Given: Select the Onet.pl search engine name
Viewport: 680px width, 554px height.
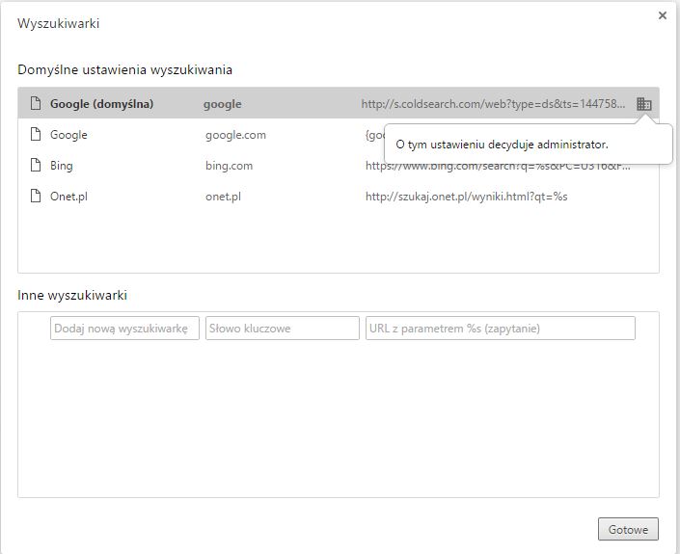Looking at the screenshot, I should (x=68, y=197).
